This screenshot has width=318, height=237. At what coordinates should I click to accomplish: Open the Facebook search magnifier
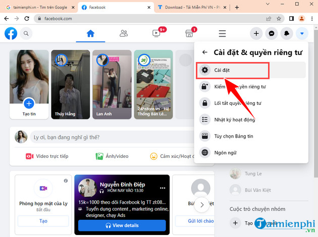click(x=26, y=33)
